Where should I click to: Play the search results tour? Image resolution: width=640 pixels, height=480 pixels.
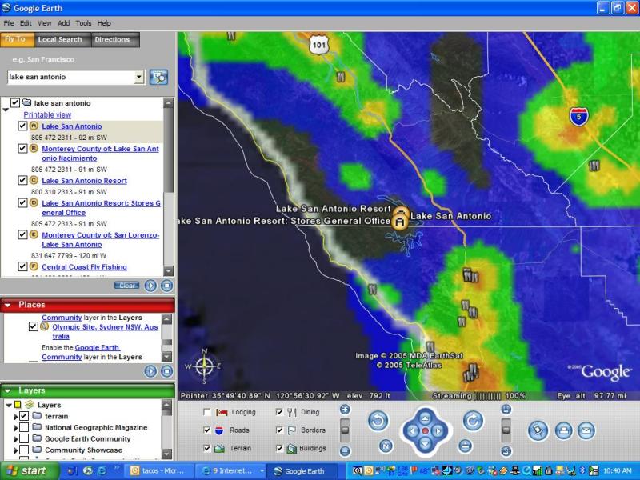tap(150, 286)
